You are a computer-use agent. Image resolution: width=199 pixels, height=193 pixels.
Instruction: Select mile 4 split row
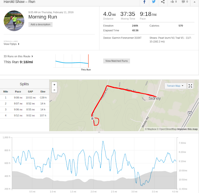tap(25, 115)
